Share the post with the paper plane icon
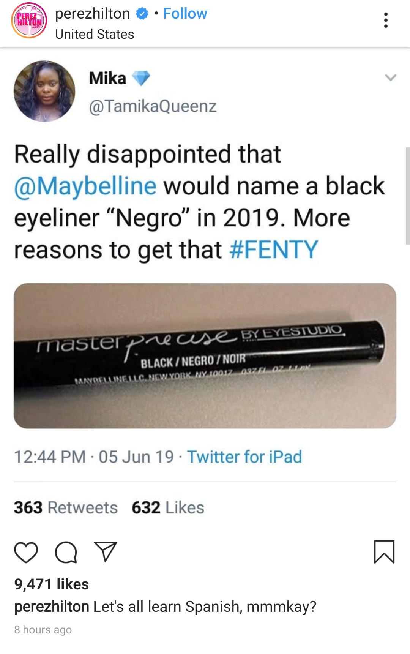This screenshot has width=410, height=654. click(x=106, y=552)
